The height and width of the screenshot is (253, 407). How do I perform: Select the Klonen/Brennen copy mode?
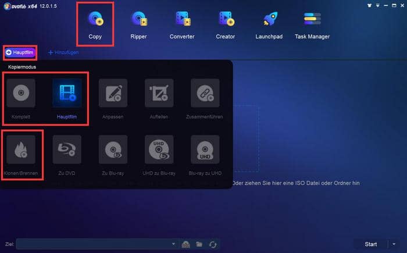(21, 149)
